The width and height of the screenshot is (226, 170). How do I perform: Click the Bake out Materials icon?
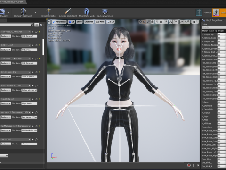pyautogui.click(x=105, y=11)
